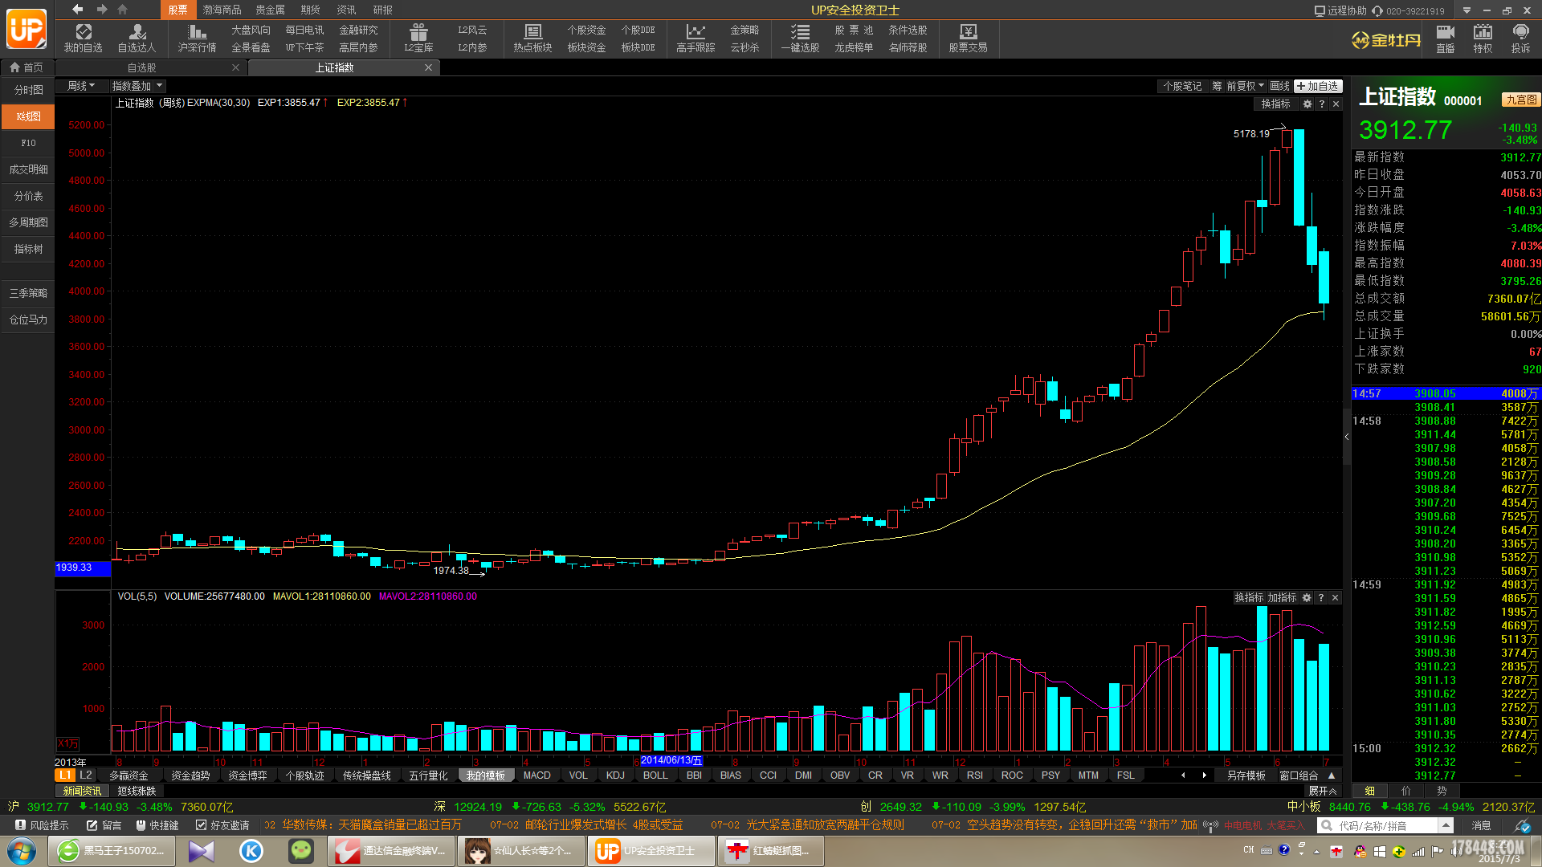This screenshot has width=1542, height=867.
Task: Select the 价 price view tab
Action: tap(1405, 791)
